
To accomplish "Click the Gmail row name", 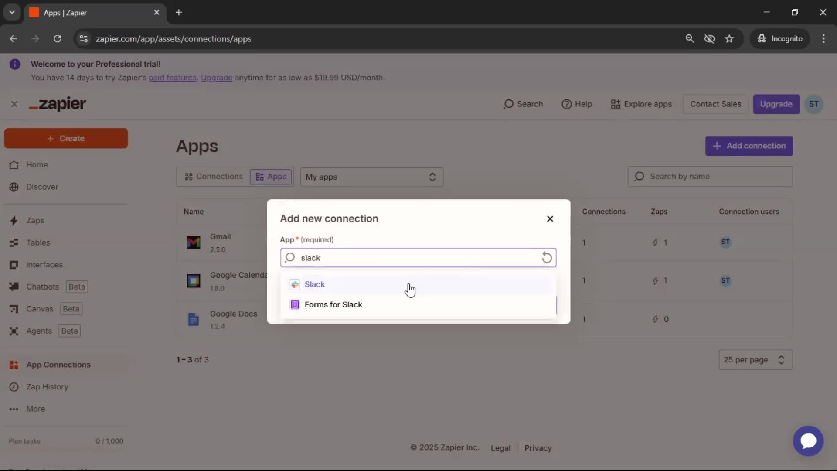I will (220, 236).
